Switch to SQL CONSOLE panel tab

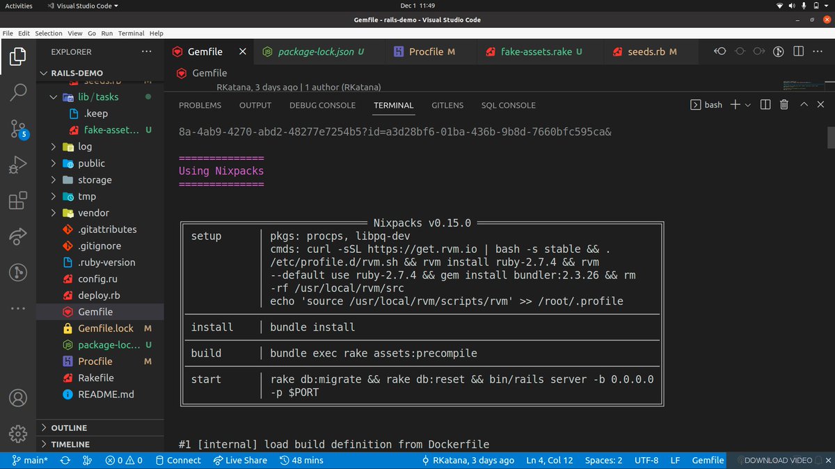[509, 105]
